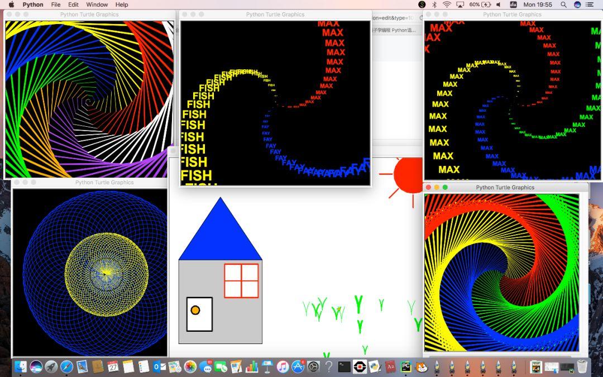
Task: Open the File menu
Action: coord(56,4)
